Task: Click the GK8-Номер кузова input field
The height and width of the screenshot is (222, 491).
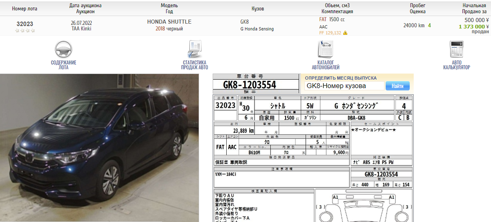Action: (344, 86)
